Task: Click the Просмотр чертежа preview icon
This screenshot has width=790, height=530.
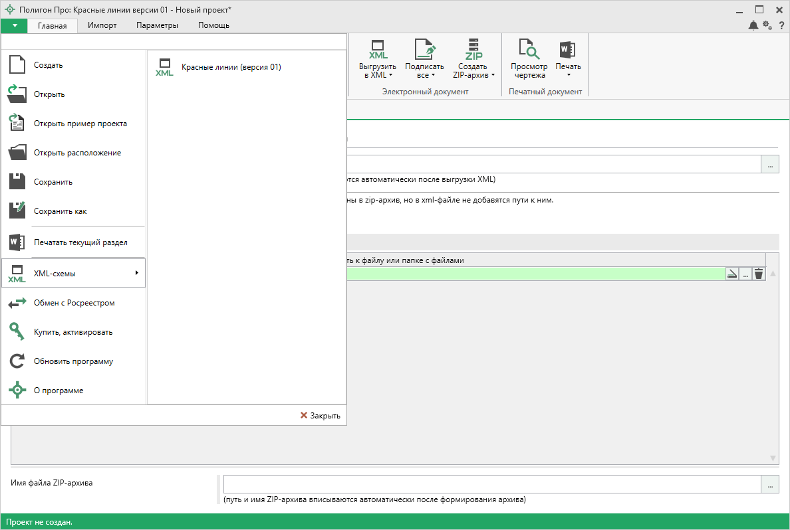Action: pos(529,50)
